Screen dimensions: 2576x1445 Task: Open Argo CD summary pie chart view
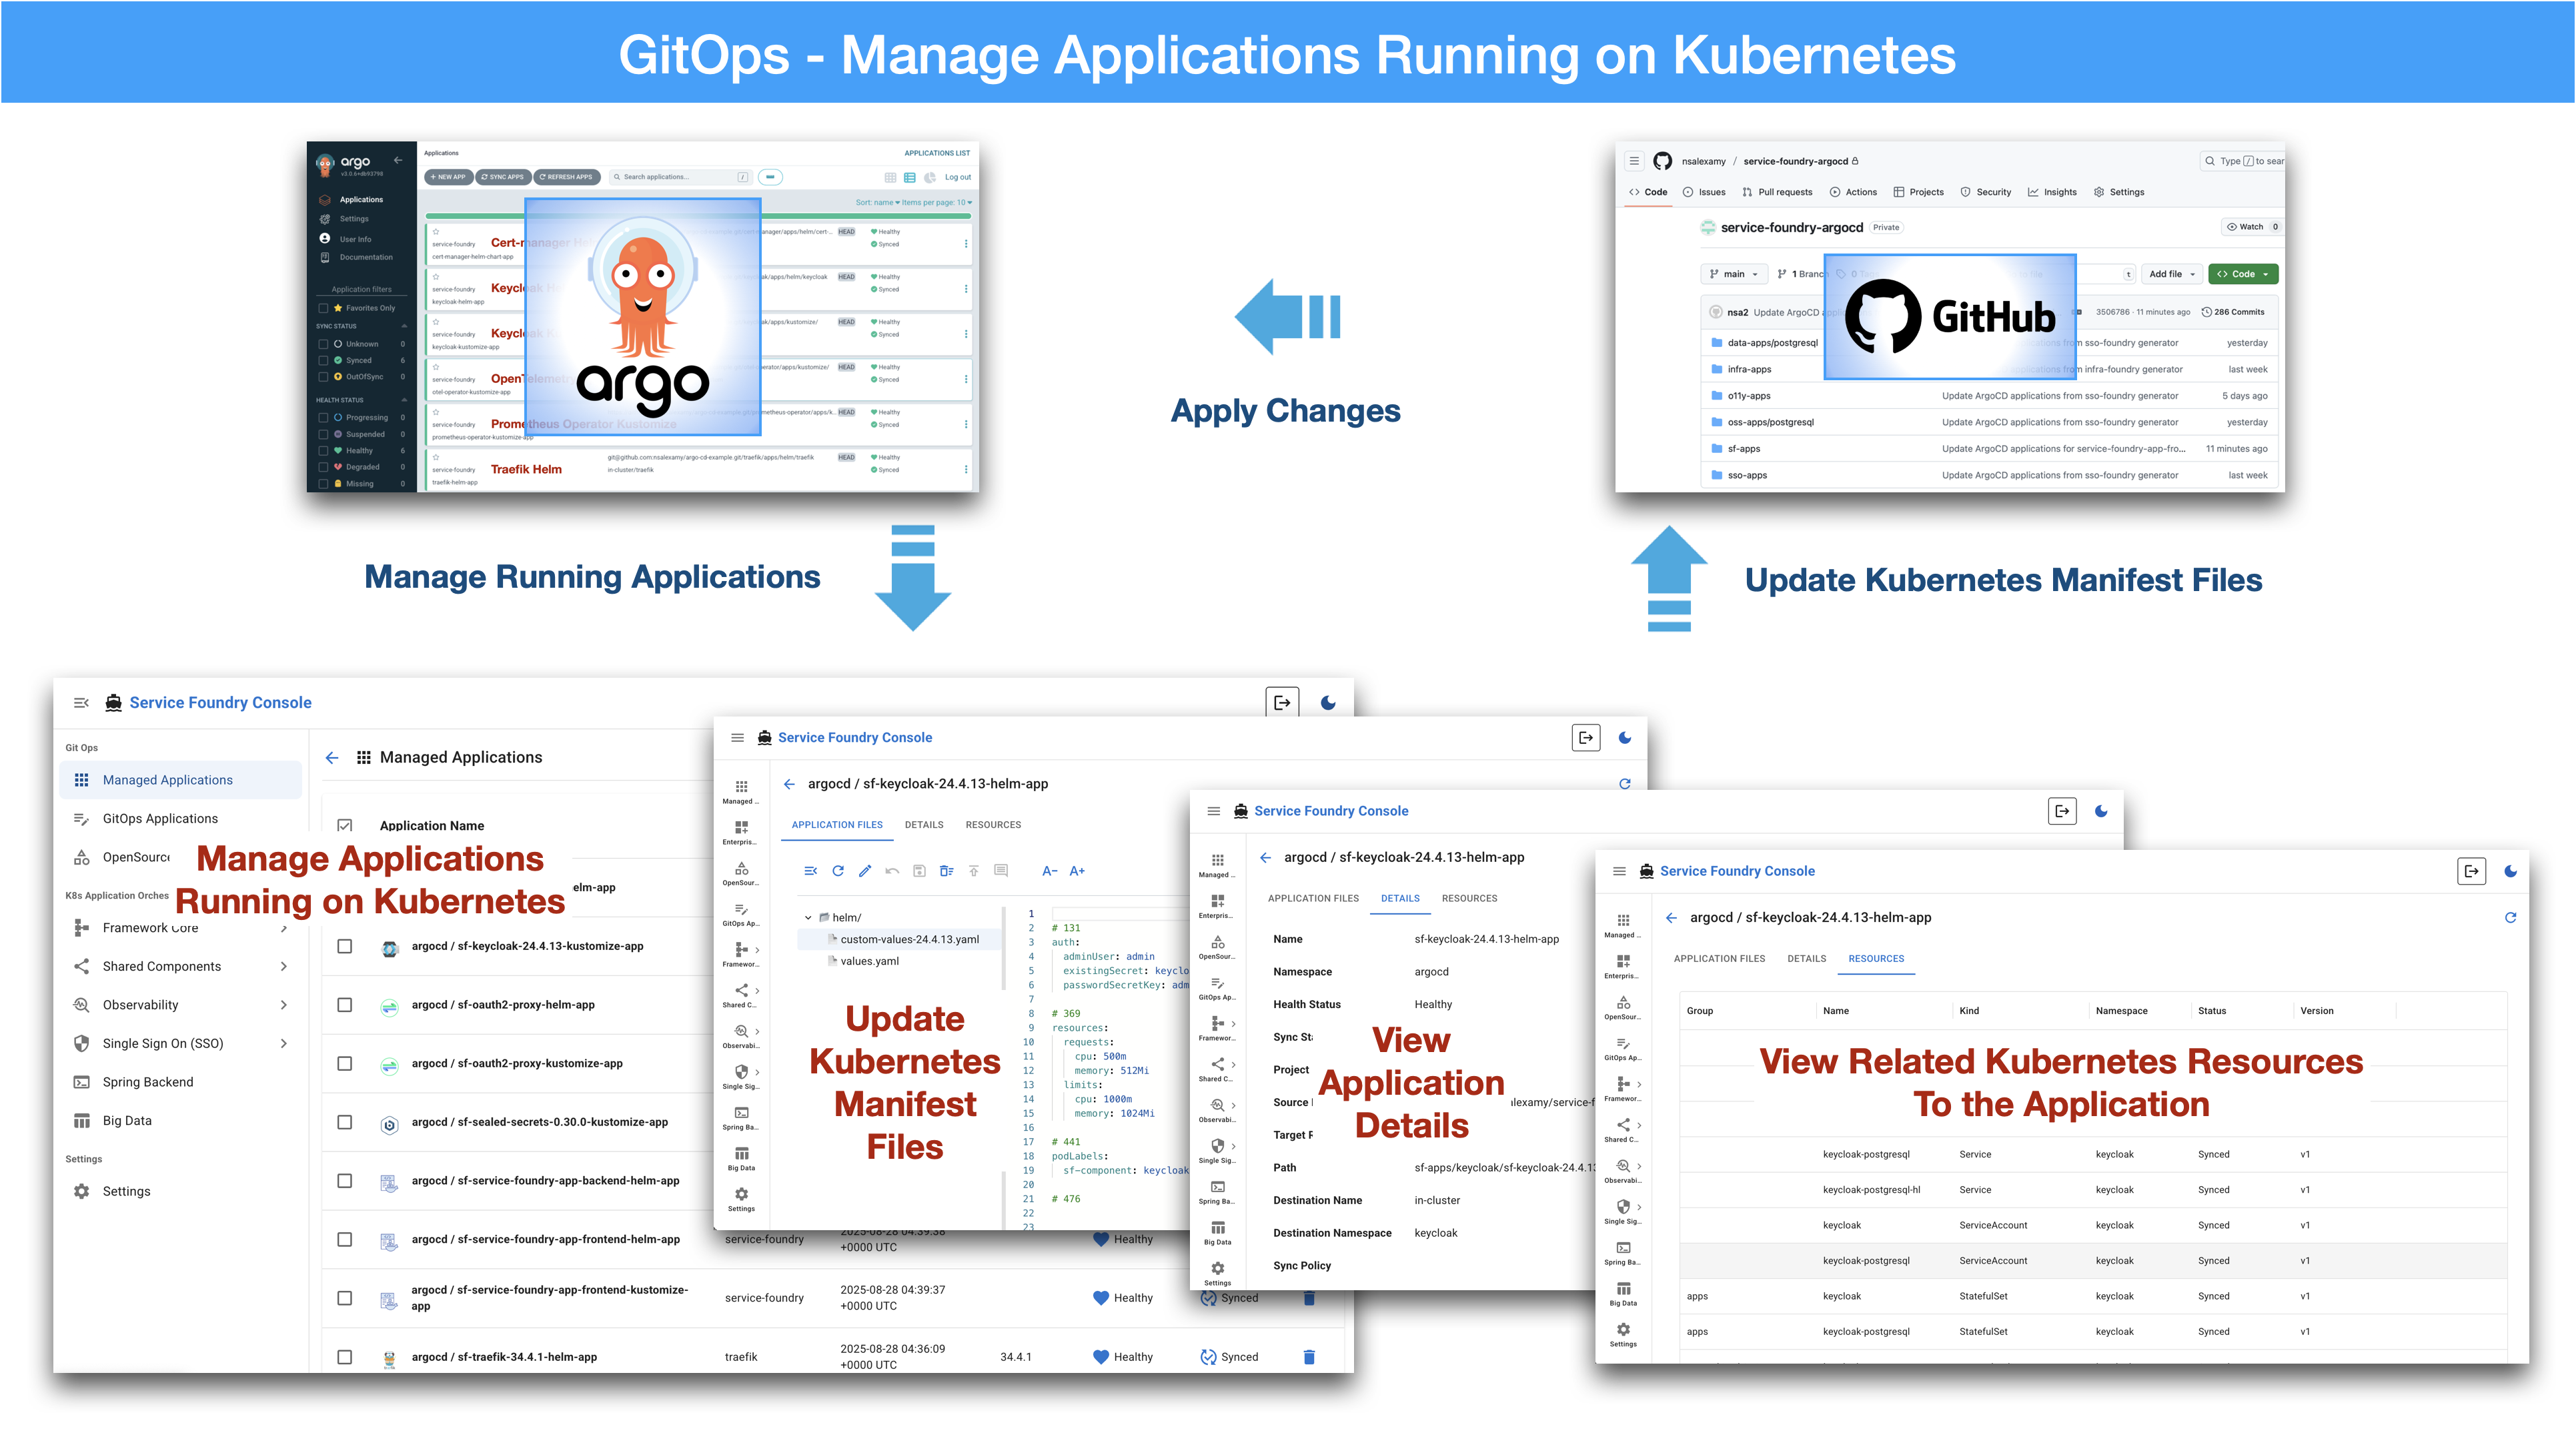coord(930,177)
